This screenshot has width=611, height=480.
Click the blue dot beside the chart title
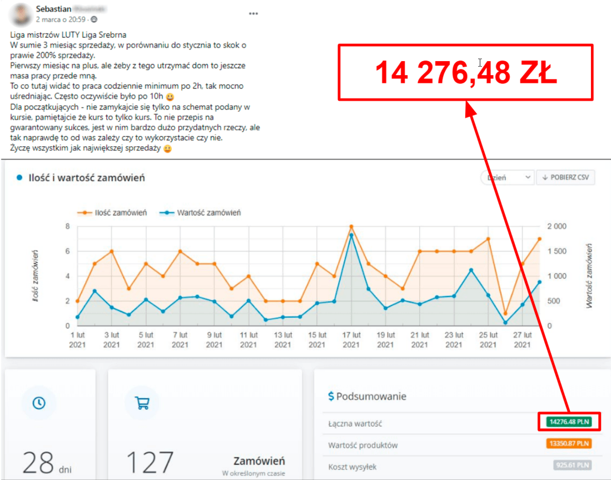tap(19, 178)
